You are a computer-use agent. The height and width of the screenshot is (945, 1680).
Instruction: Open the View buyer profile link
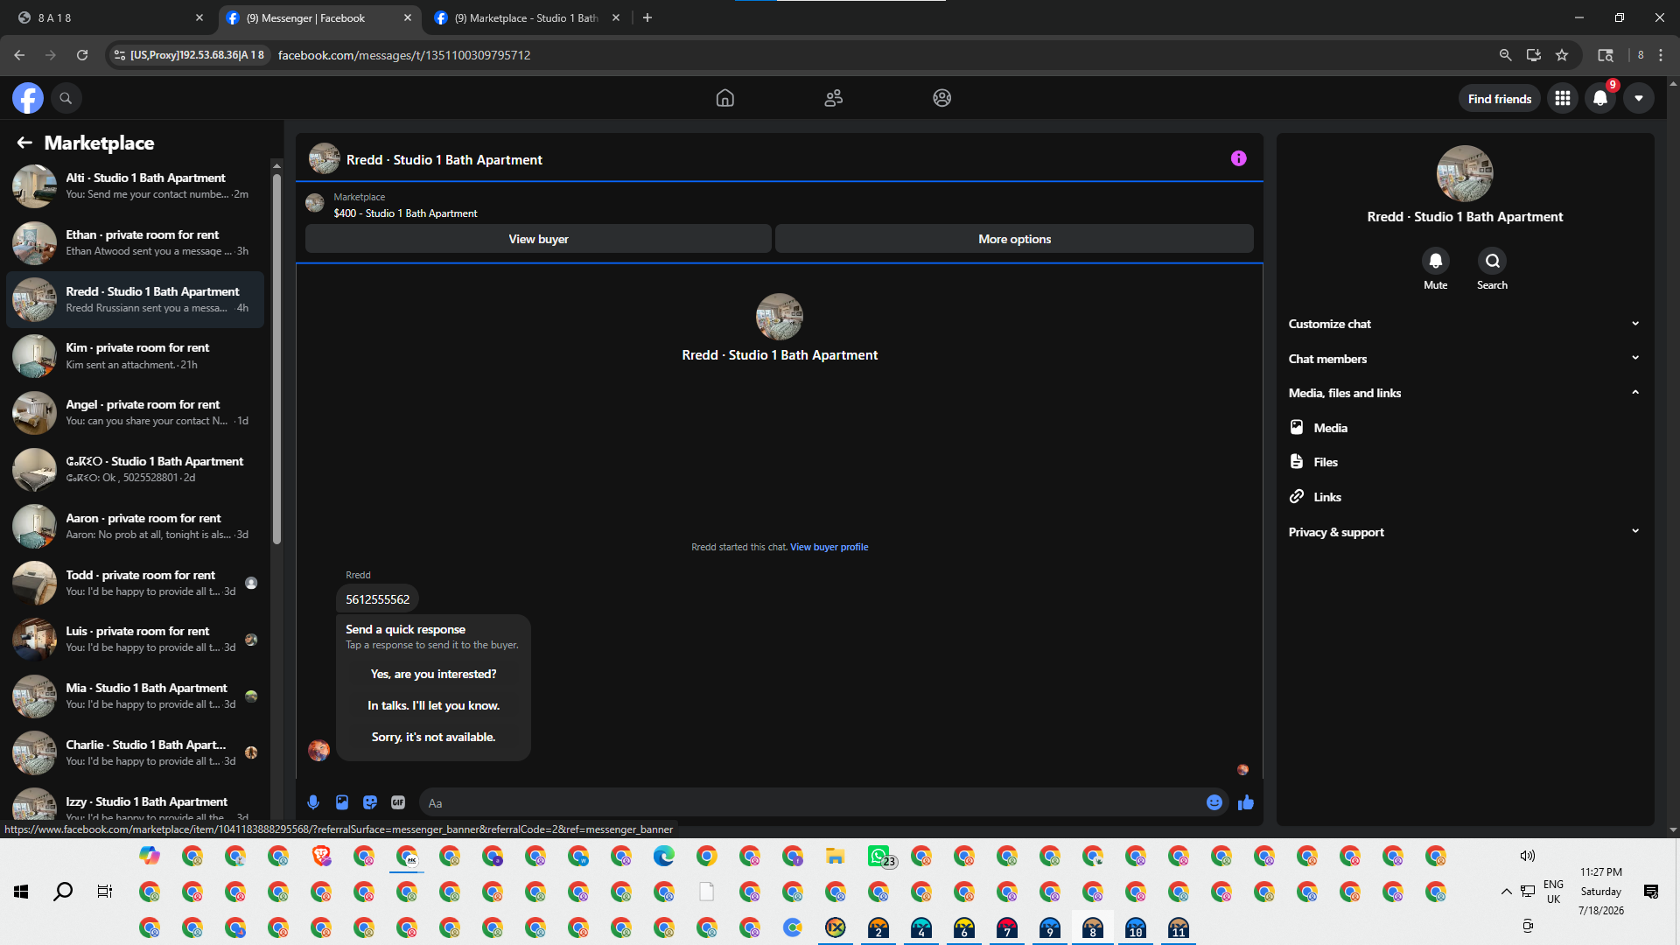(829, 547)
